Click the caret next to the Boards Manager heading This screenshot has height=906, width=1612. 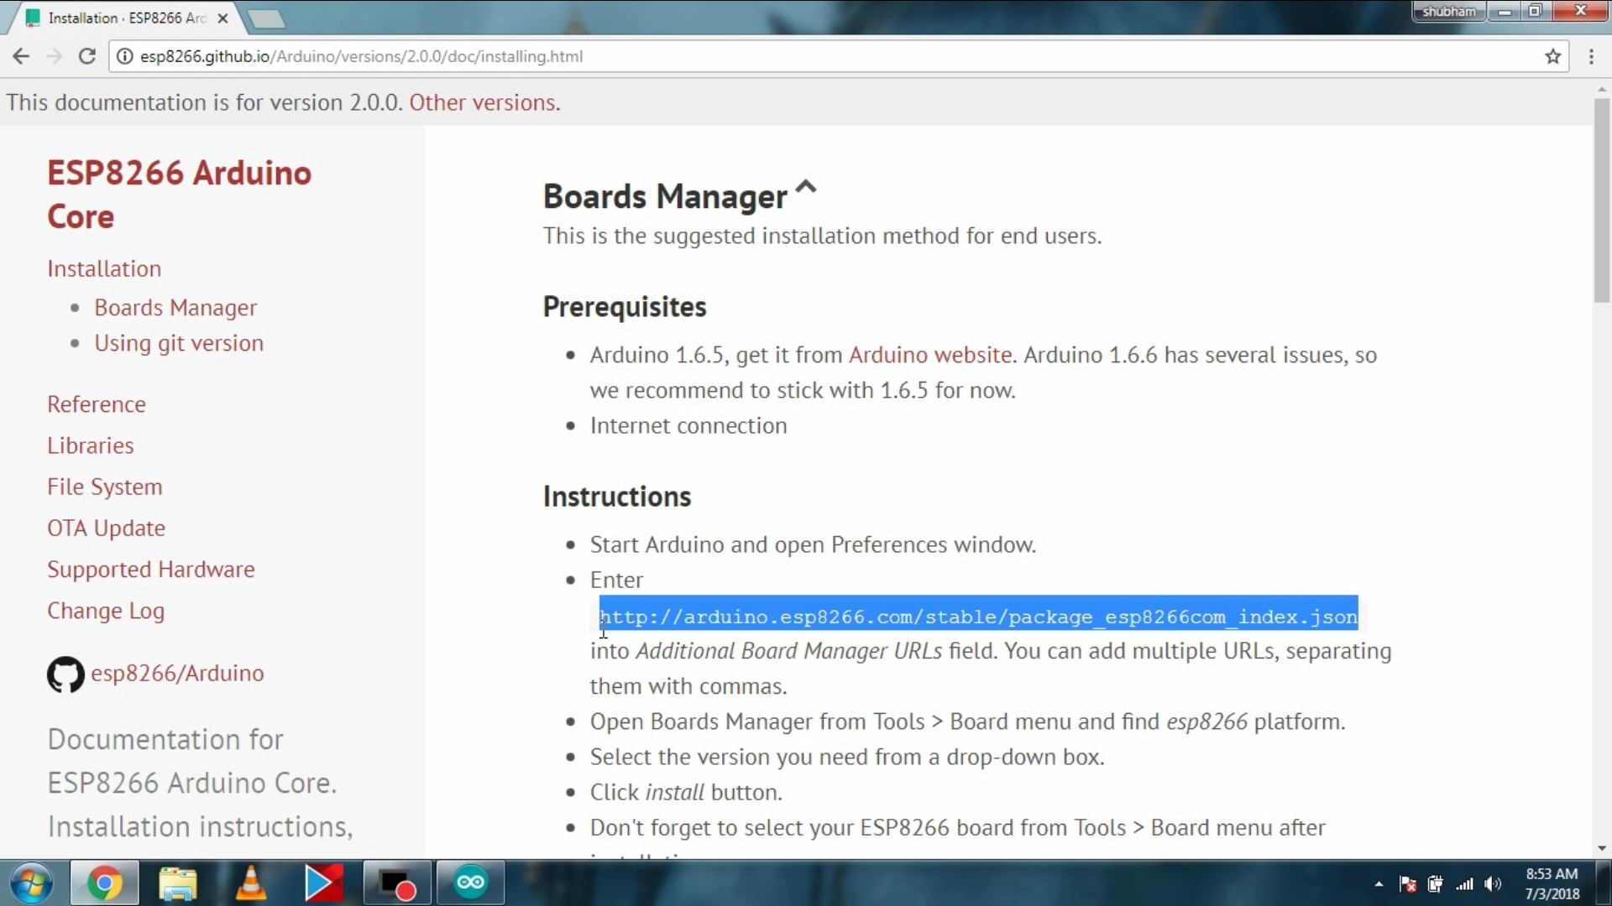pos(805,187)
